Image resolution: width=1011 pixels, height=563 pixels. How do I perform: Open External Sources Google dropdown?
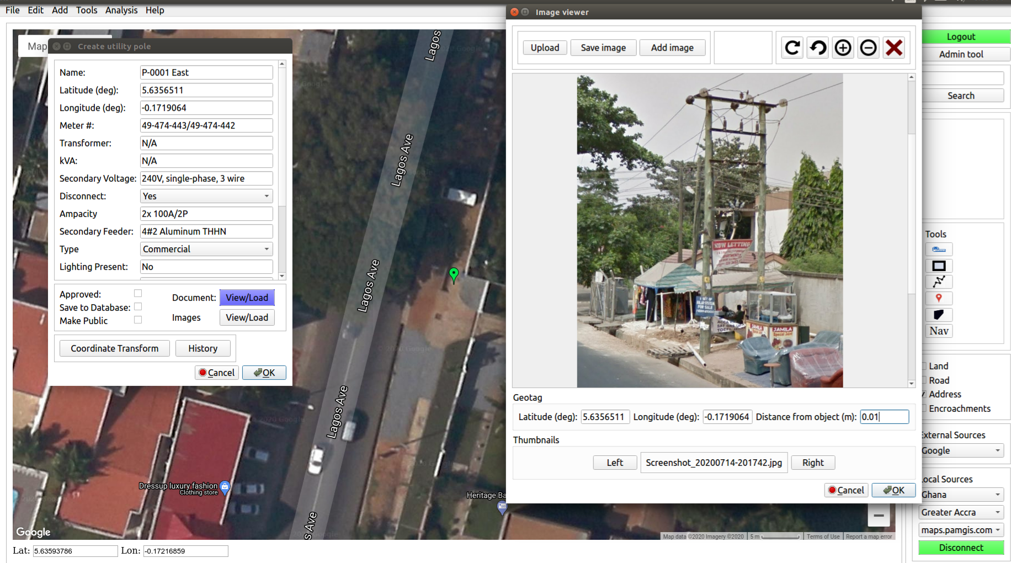[961, 450]
